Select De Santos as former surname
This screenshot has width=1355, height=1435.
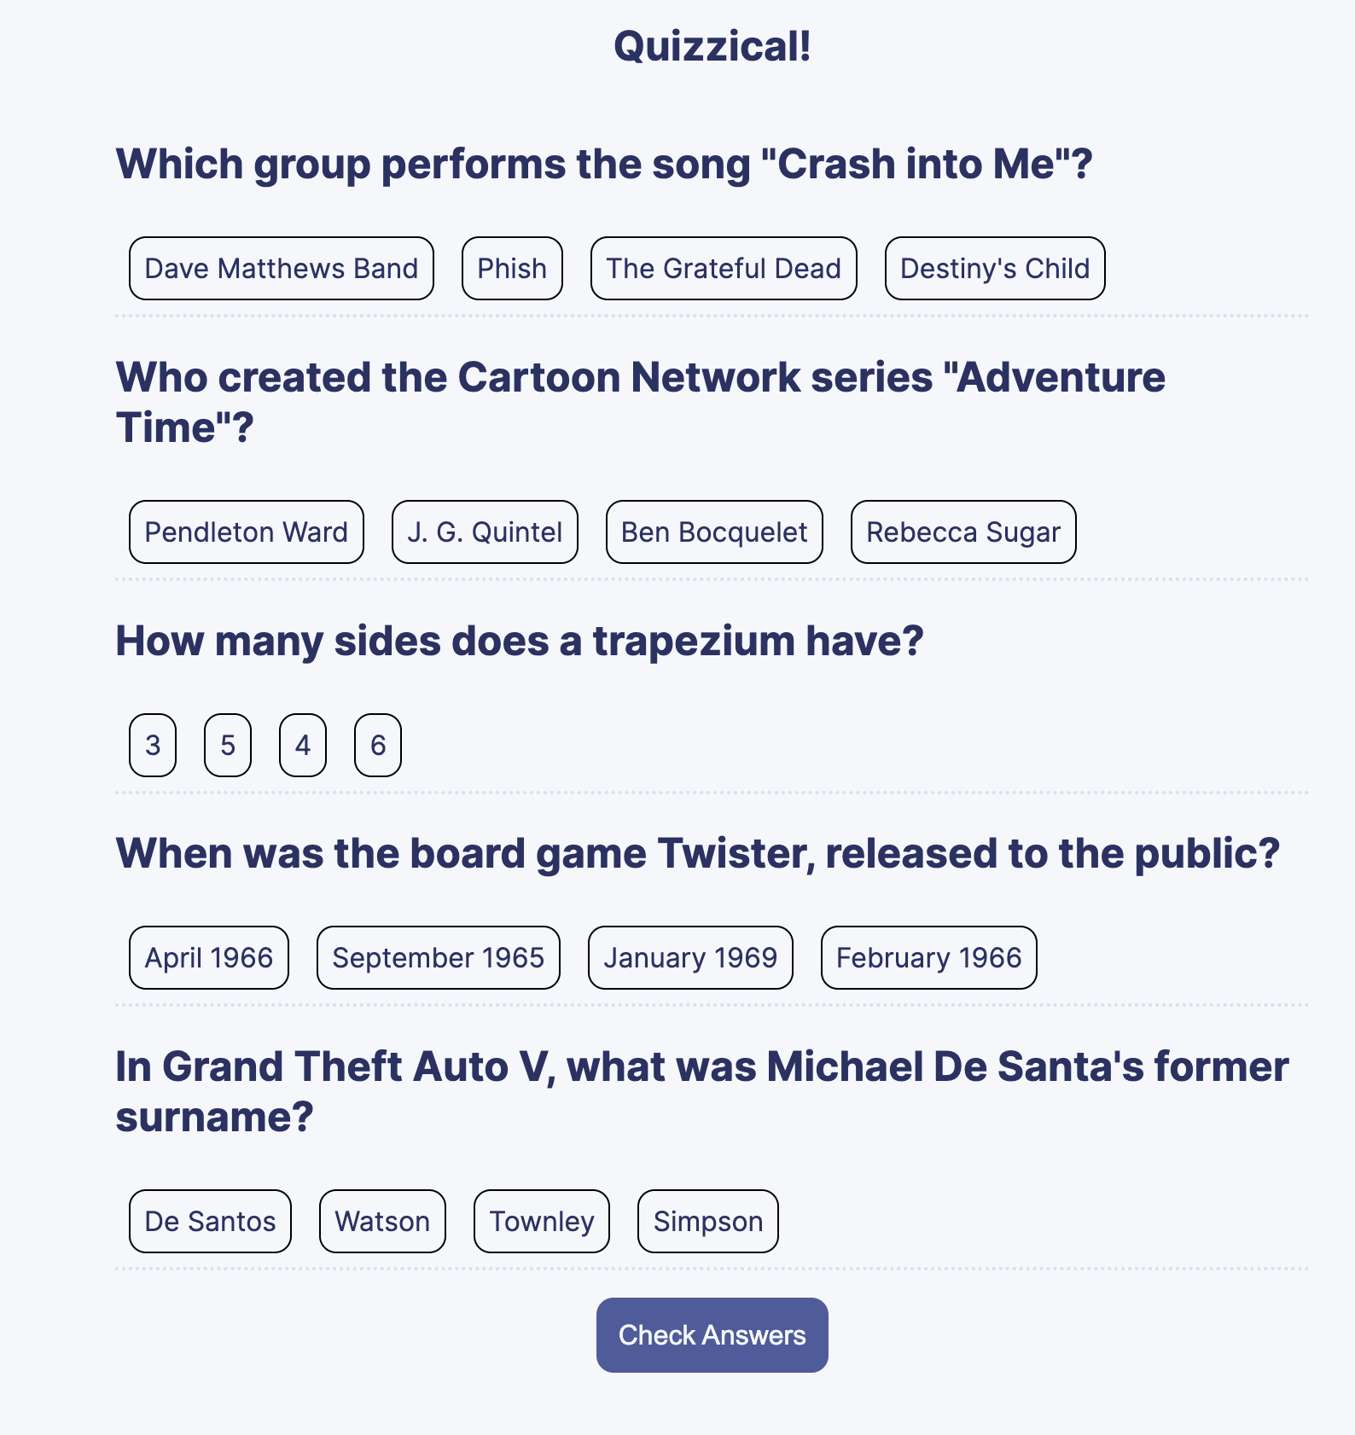[x=210, y=1222]
